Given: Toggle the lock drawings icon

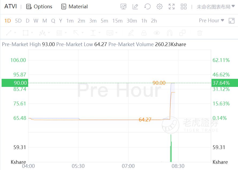Looking at the screenshot, I should coord(144,33).
